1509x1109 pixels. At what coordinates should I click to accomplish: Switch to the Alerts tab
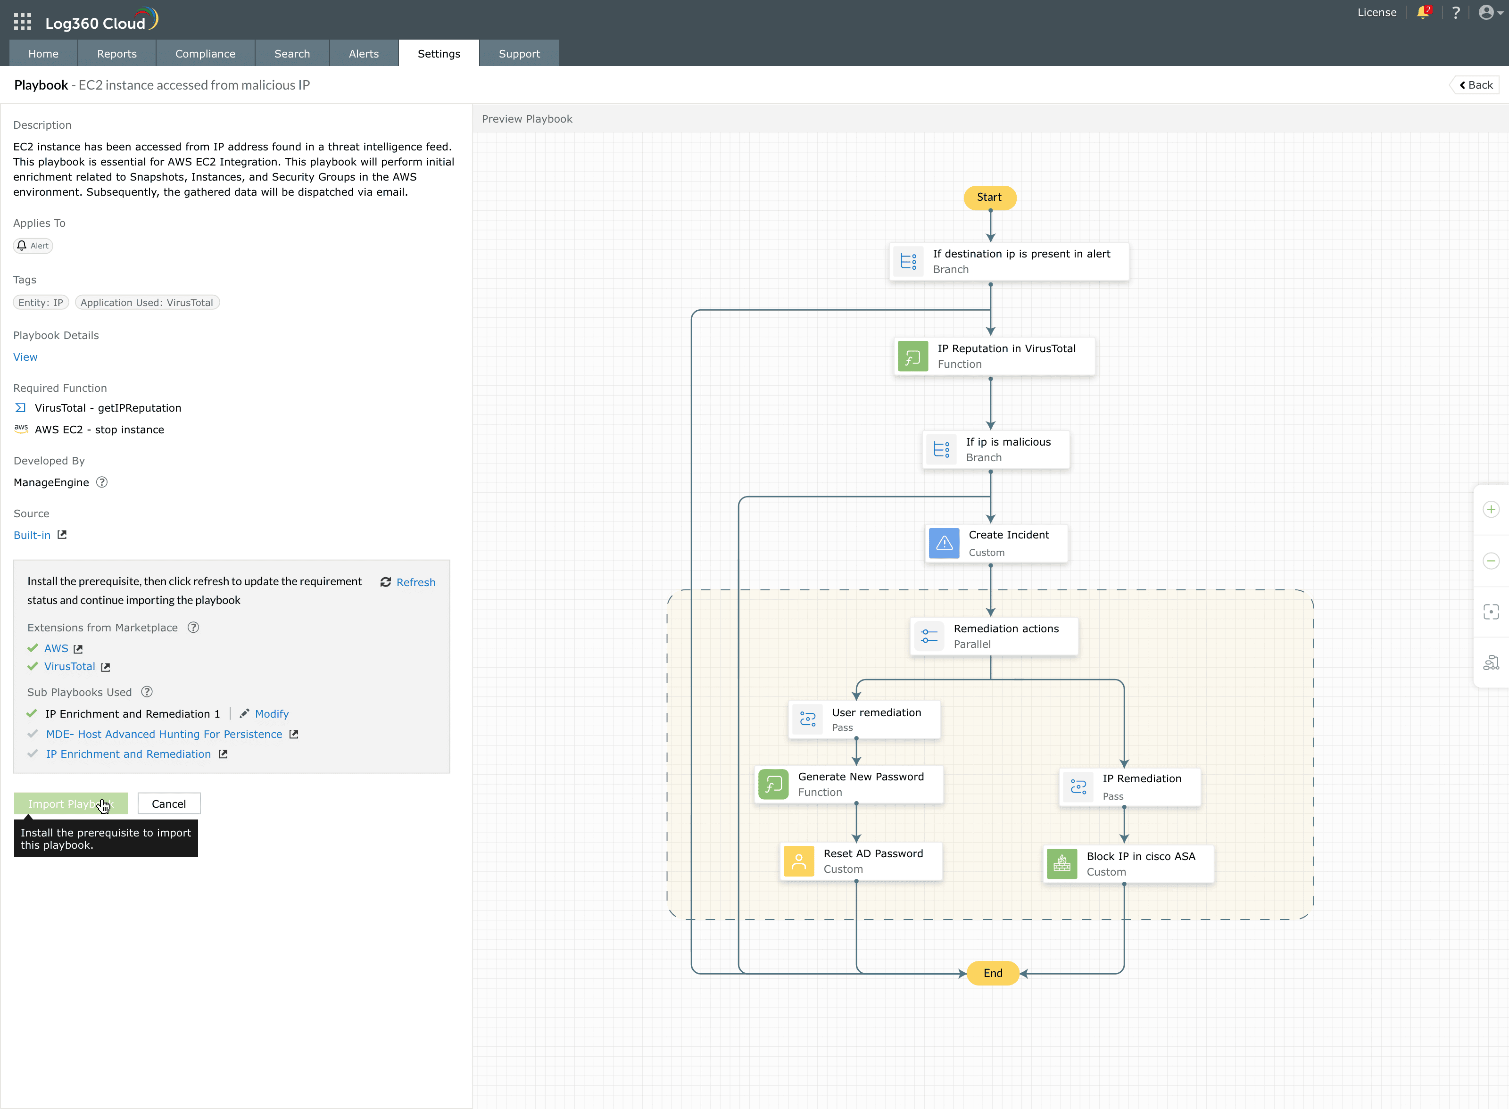pos(364,53)
